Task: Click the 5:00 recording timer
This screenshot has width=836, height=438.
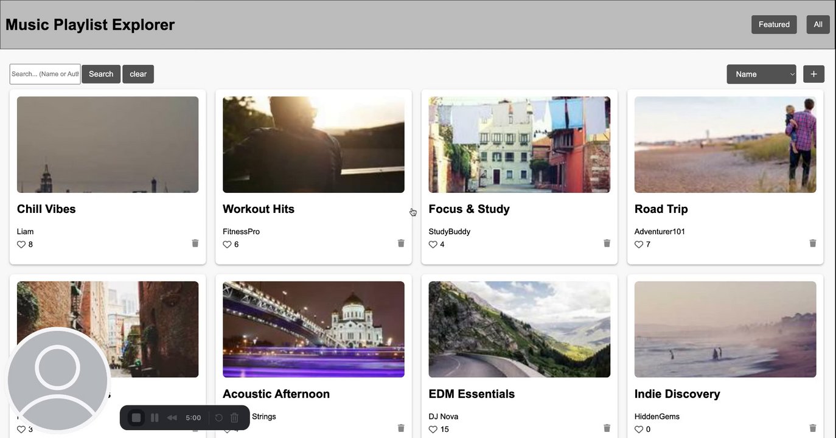Action: pos(193,418)
